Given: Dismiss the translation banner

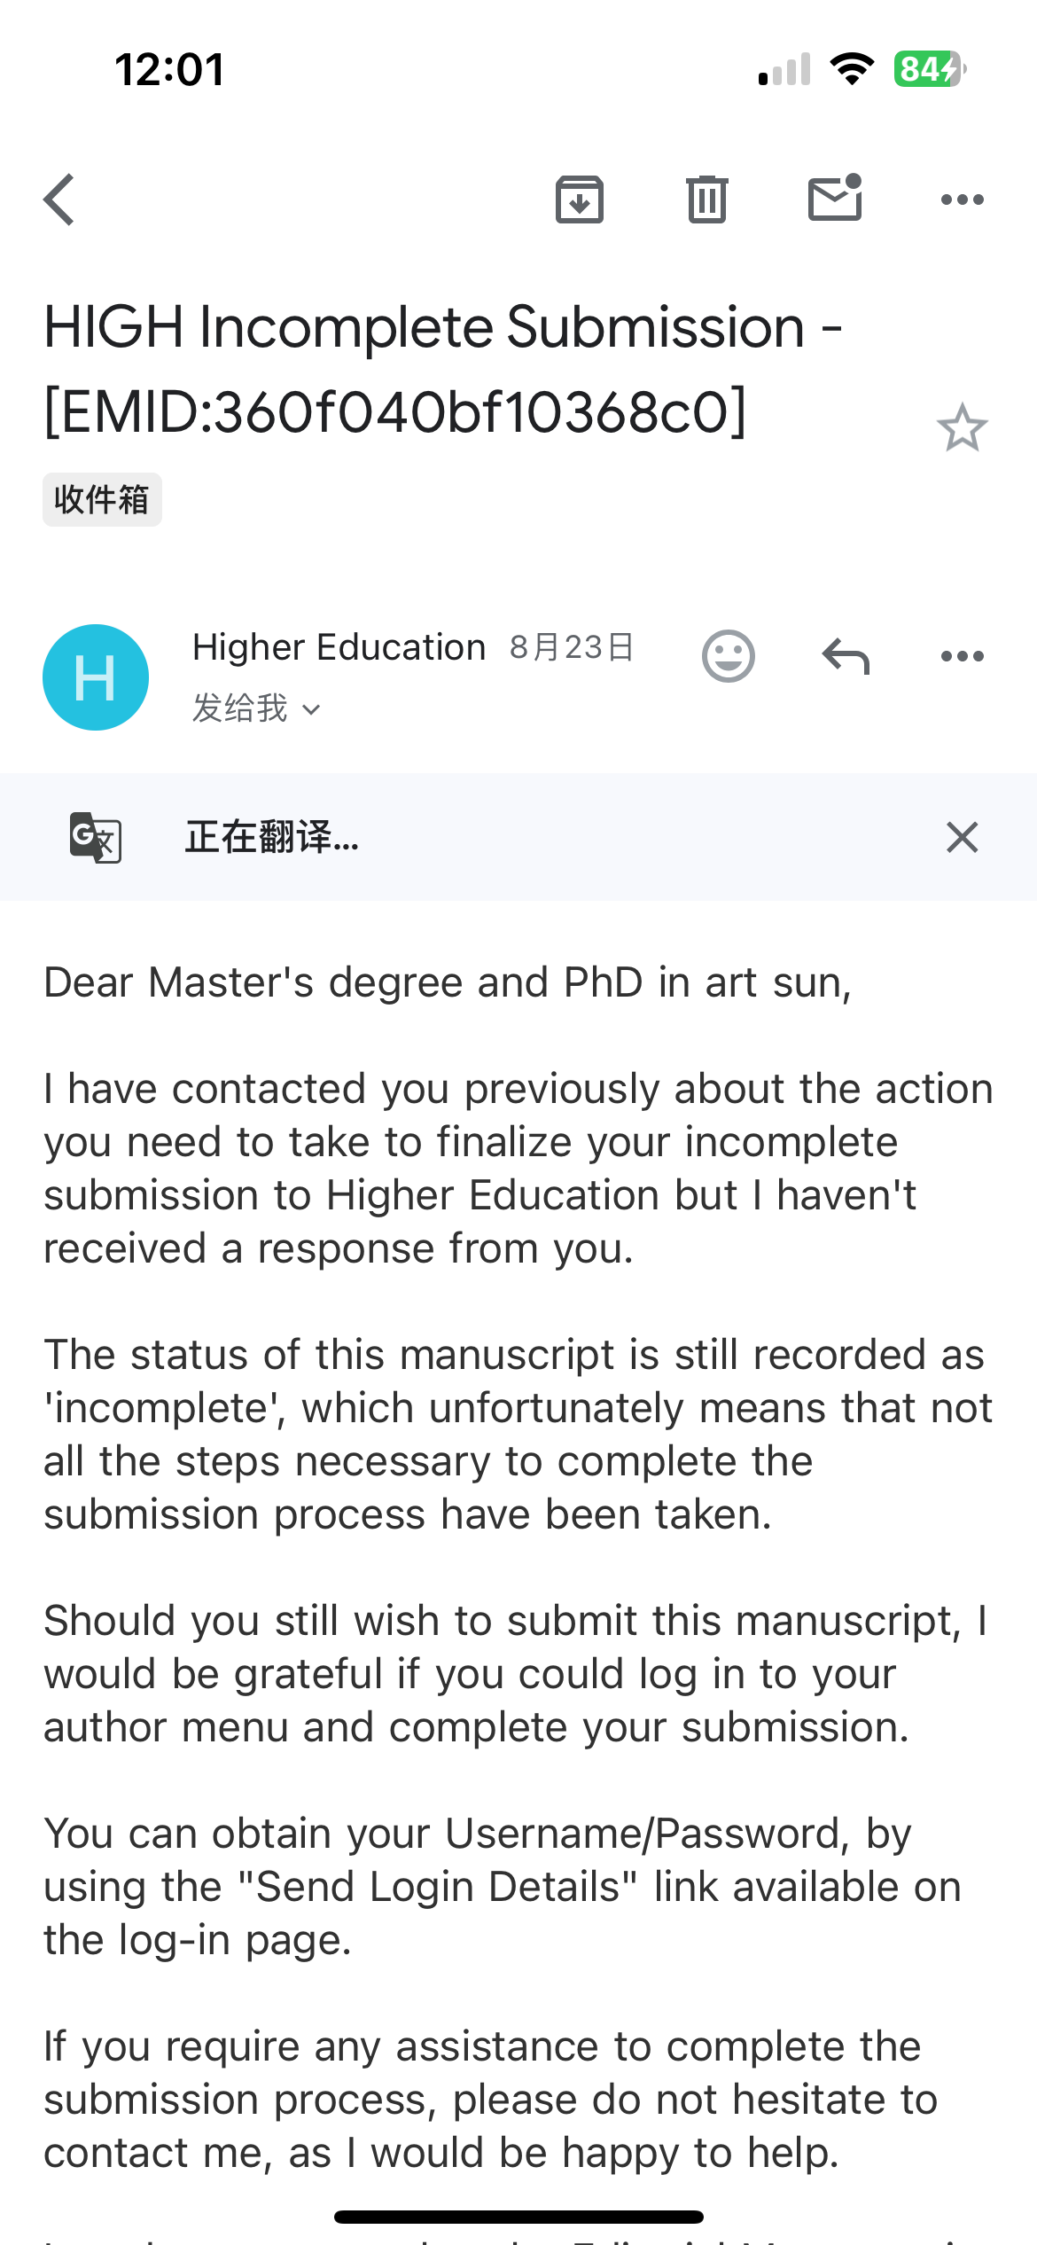Looking at the screenshot, I should point(962,837).
